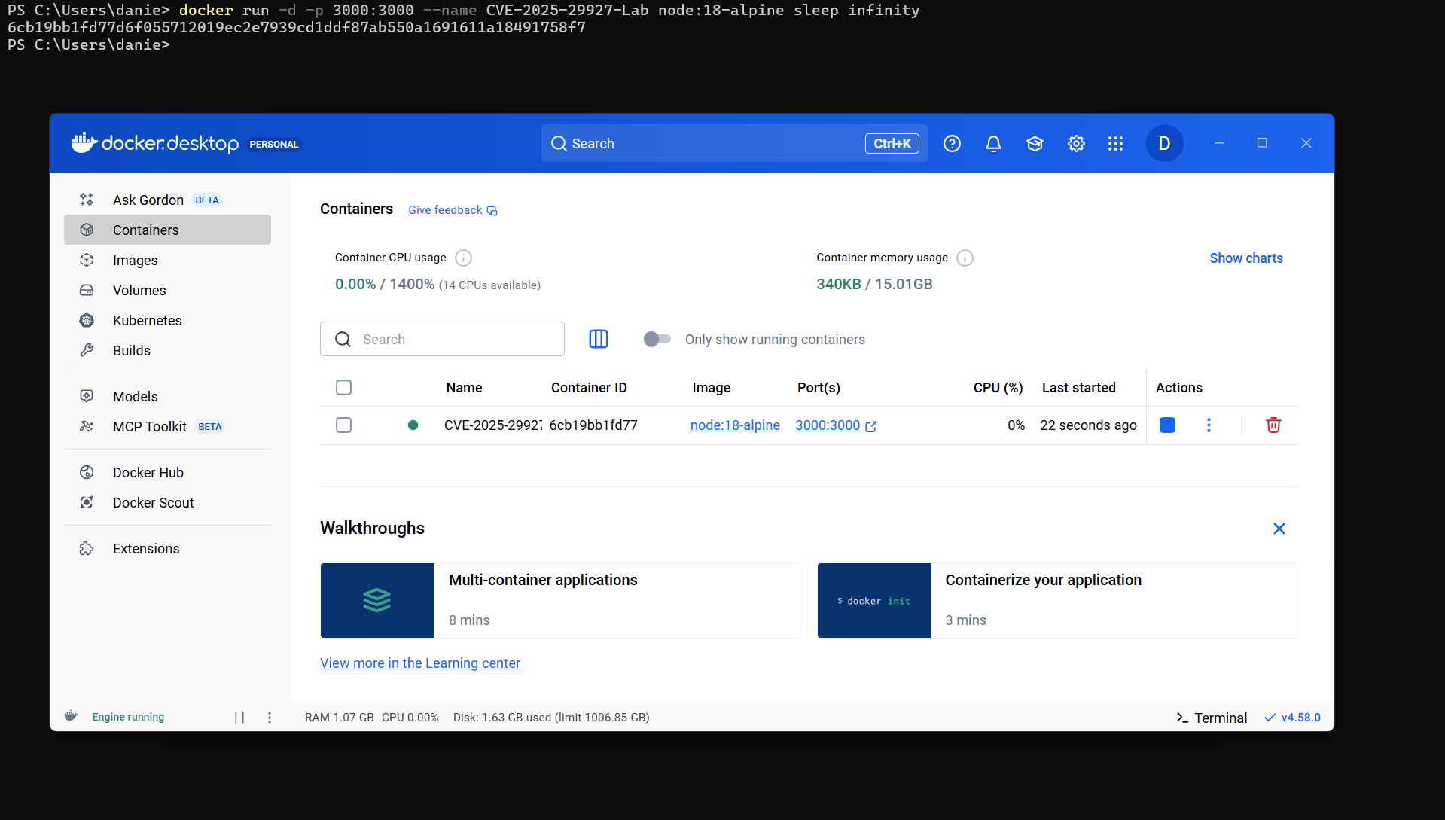Sort by the Last started column header
The width and height of the screenshot is (1445, 820).
(x=1078, y=388)
